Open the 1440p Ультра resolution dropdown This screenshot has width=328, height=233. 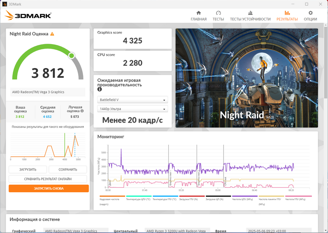[132, 109]
